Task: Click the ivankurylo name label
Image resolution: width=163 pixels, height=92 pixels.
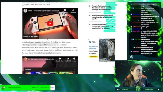Action: click(x=149, y=89)
